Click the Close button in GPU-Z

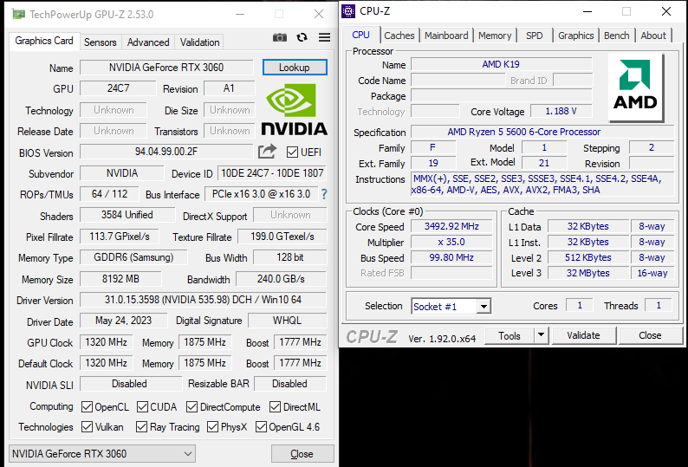(302, 454)
